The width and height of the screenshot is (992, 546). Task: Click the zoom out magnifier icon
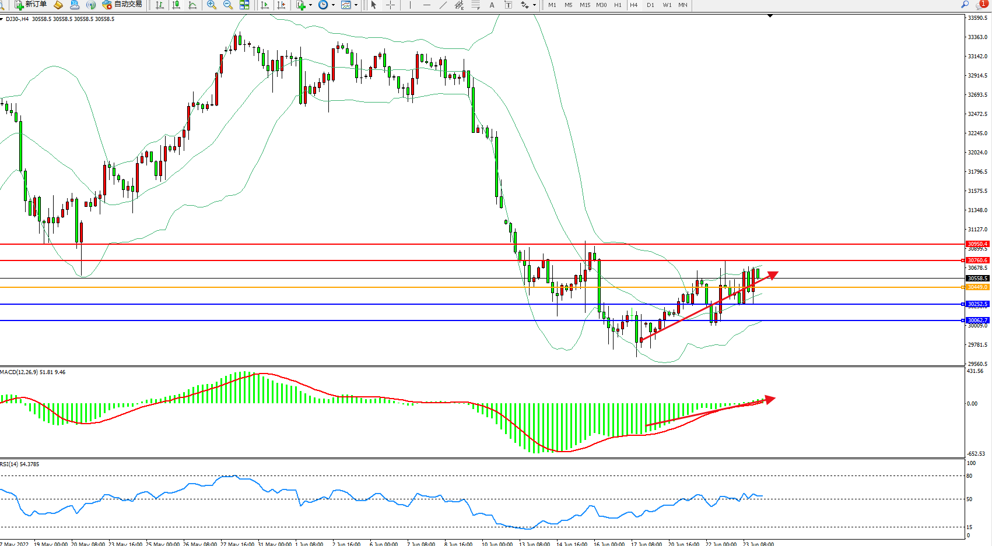228,5
